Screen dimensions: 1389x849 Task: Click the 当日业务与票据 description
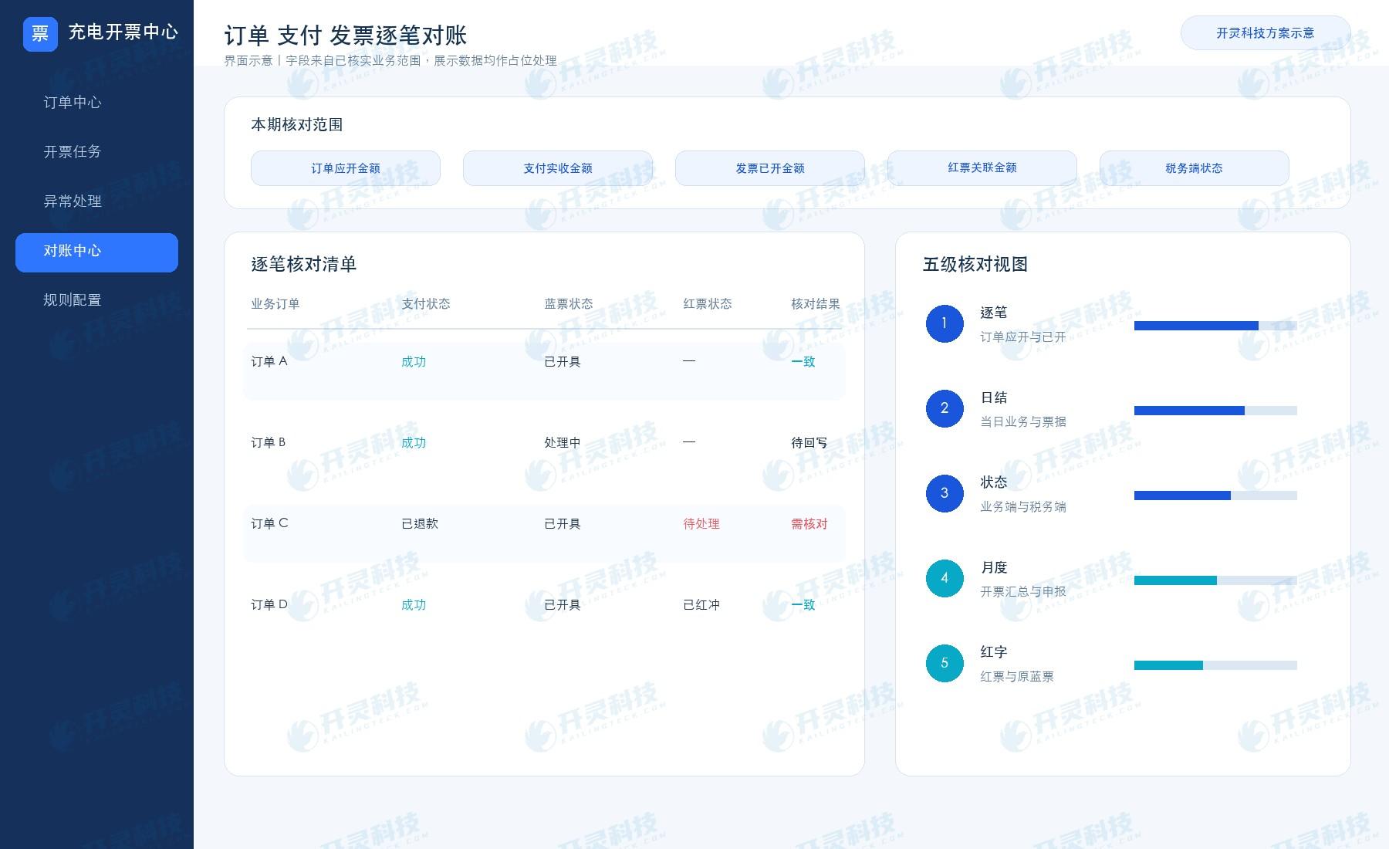[x=1023, y=422]
